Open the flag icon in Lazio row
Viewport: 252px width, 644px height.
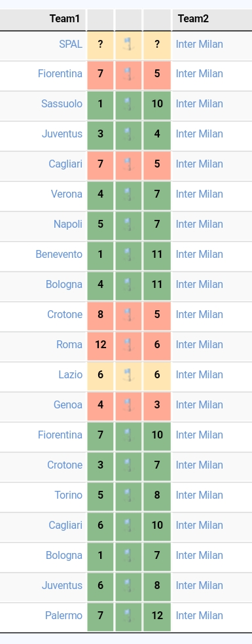tap(128, 375)
